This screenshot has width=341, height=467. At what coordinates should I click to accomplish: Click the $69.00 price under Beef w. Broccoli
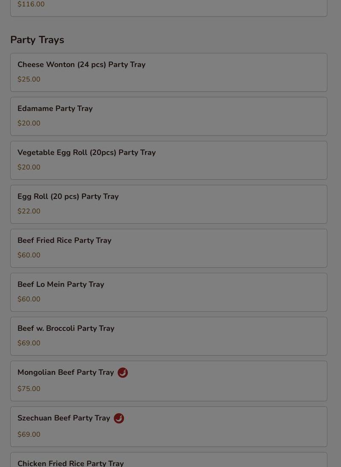point(29,343)
